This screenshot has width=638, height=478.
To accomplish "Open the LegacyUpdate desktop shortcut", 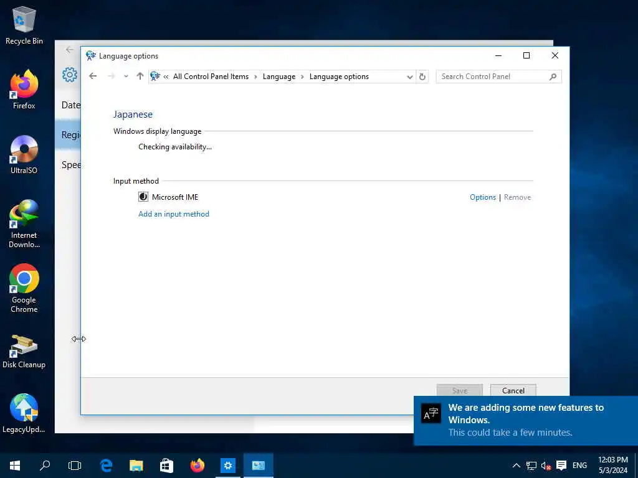I will point(24,413).
